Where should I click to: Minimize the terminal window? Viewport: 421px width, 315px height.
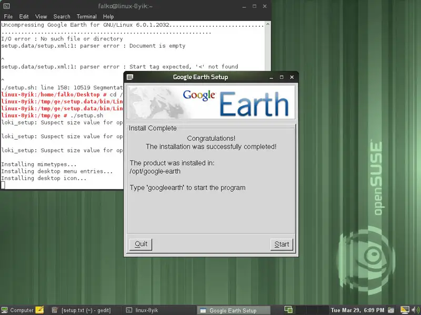[244, 6]
